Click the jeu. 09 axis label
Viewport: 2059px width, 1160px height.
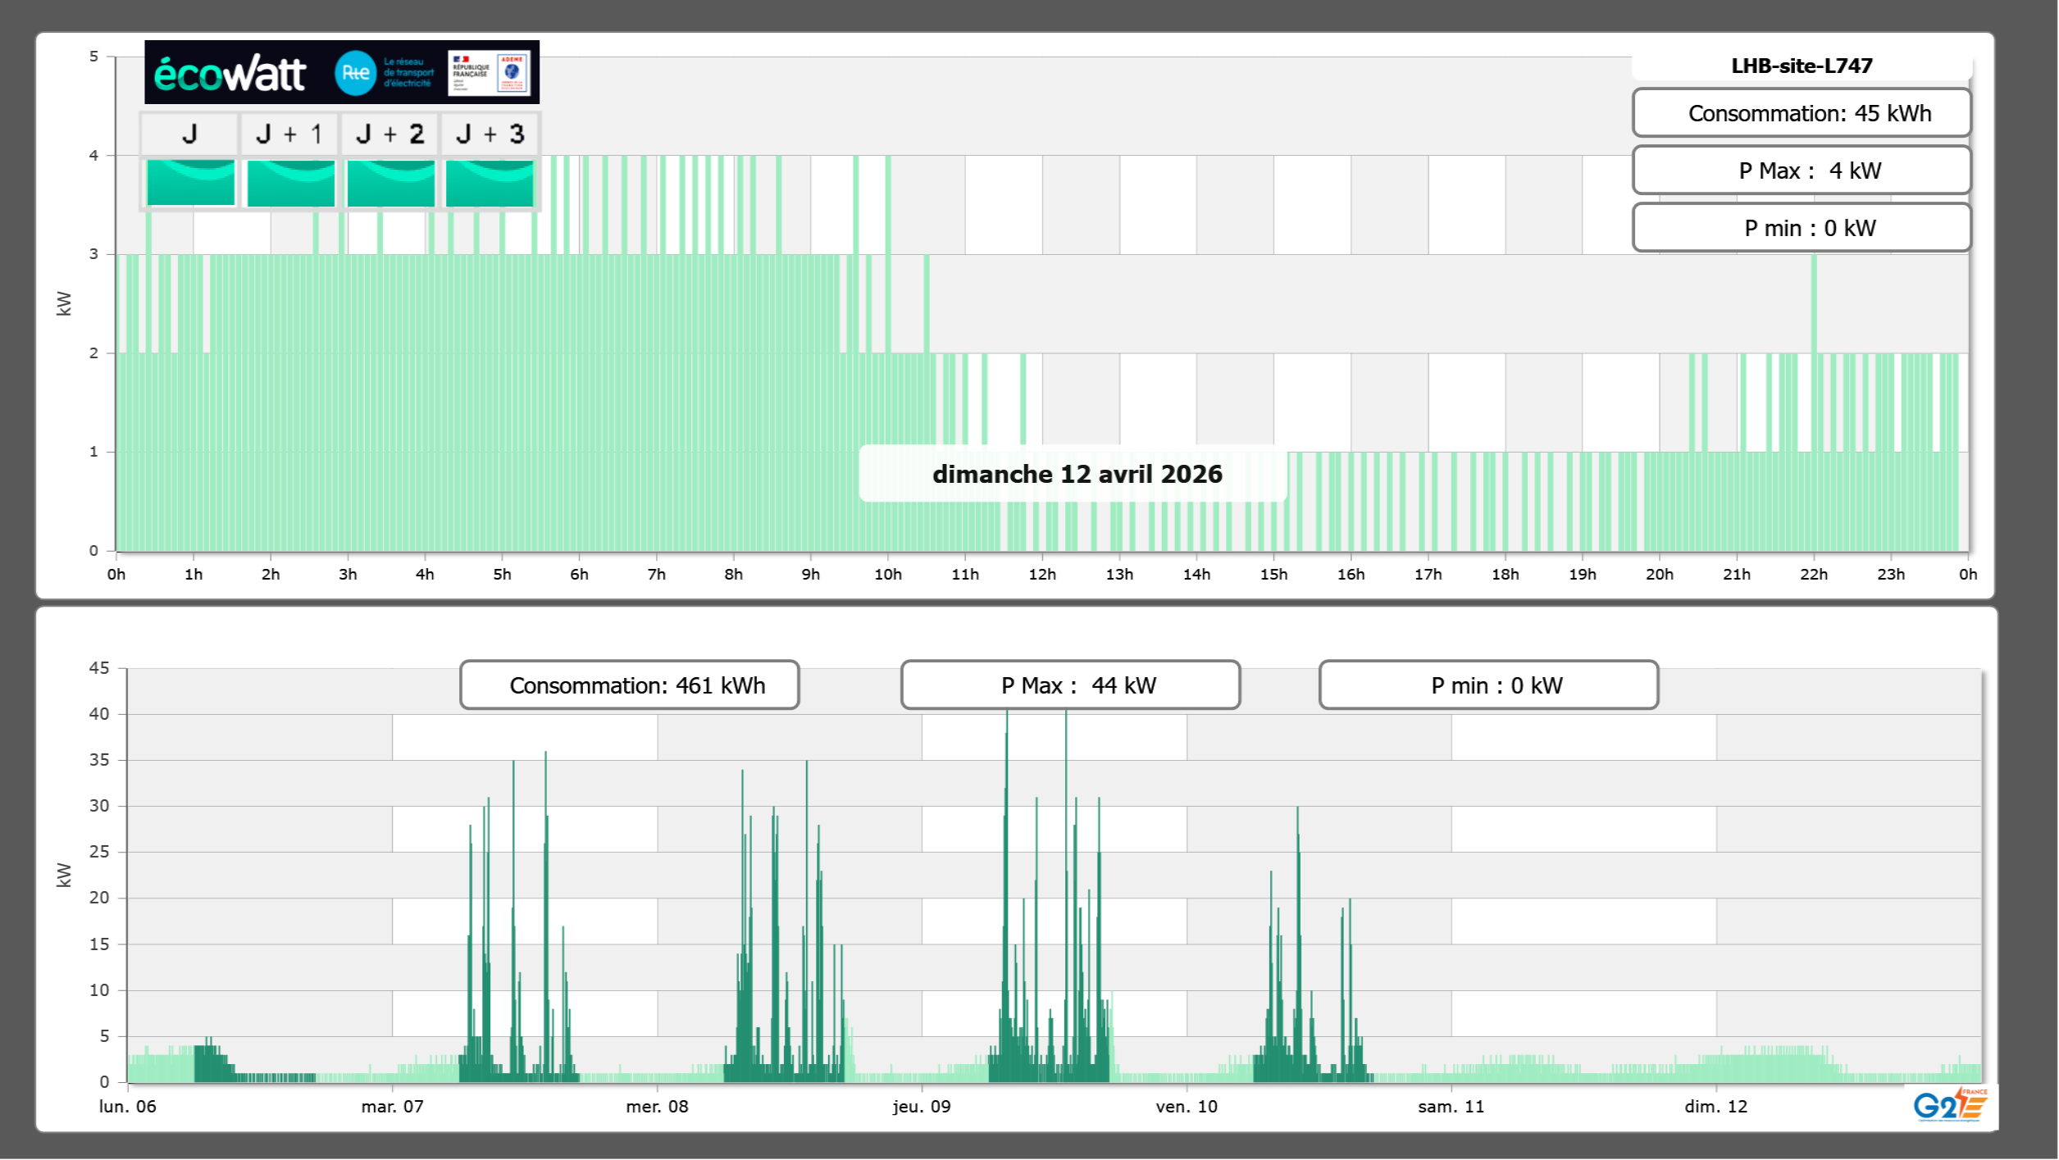(x=922, y=1107)
